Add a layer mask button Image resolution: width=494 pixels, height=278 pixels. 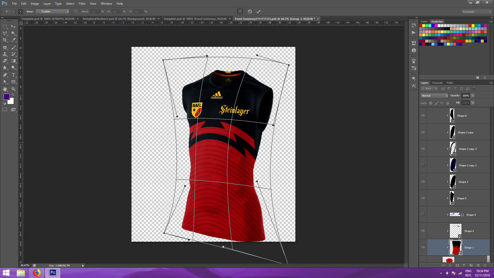point(457,265)
